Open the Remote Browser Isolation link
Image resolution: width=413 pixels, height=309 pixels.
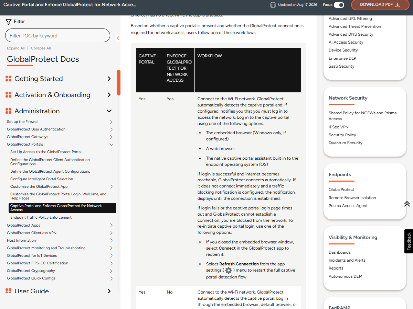(352, 198)
